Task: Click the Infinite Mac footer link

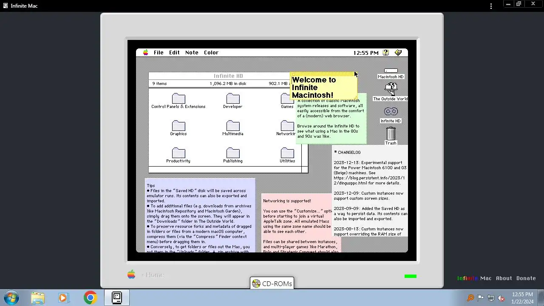Action: [x=474, y=278]
